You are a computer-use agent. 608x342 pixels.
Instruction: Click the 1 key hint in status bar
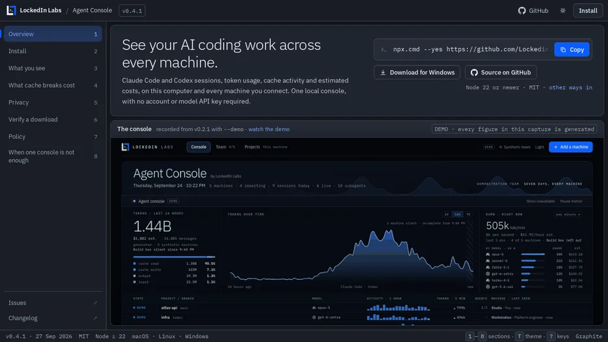[x=470, y=336]
